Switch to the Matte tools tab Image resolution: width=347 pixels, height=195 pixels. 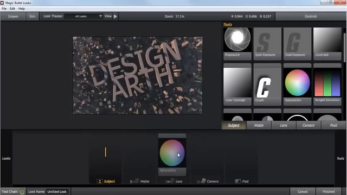(259, 125)
